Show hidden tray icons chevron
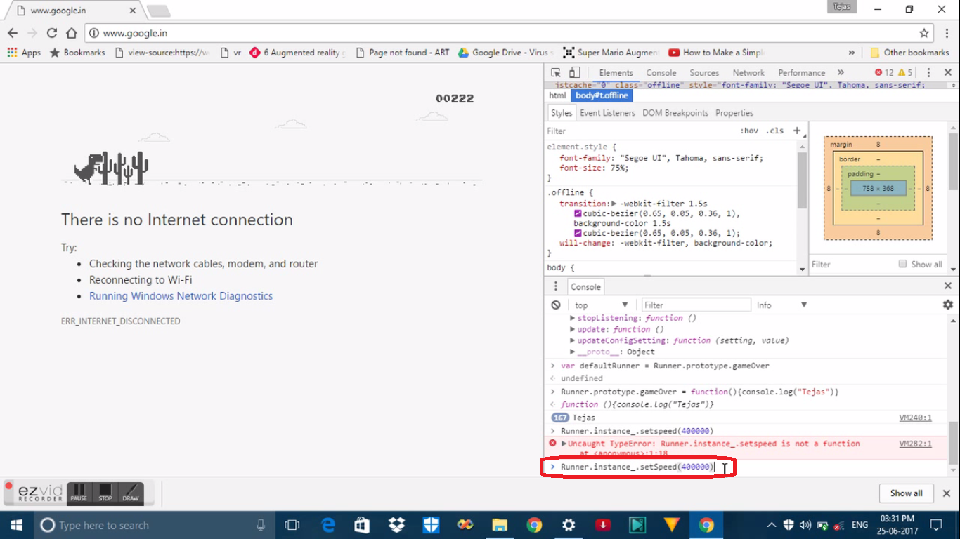Image resolution: width=960 pixels, height=539 pixels. pos(772,525)
